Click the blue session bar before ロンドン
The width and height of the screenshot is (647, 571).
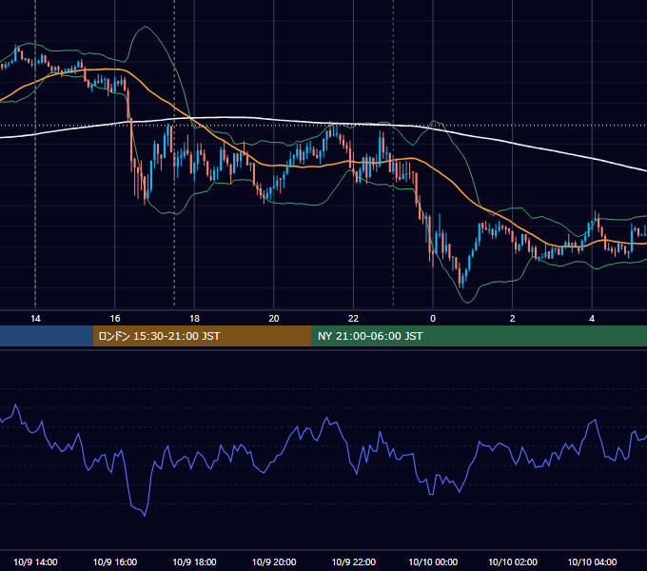coord(47,336)
